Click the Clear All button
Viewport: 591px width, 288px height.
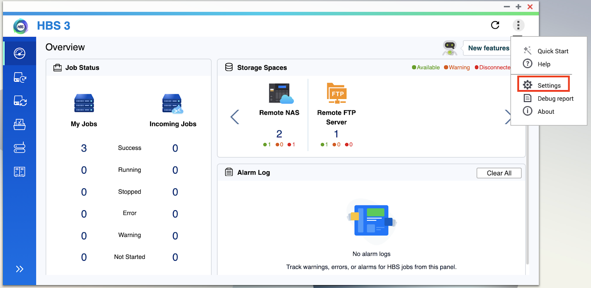(x=499, y=173)
